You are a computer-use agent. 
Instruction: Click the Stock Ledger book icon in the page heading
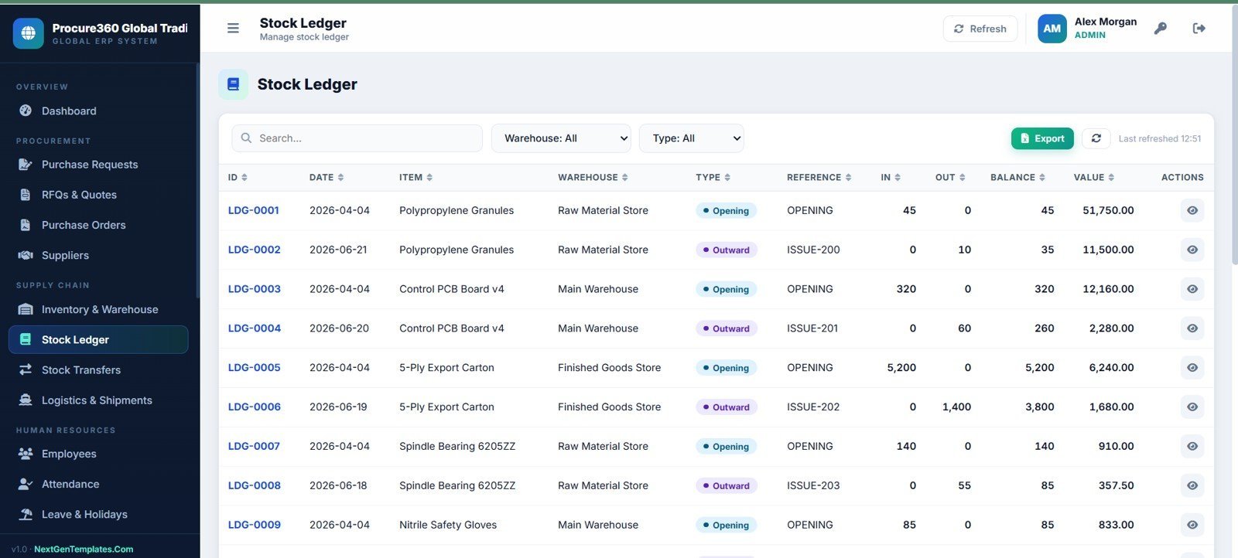click(233, 84)
